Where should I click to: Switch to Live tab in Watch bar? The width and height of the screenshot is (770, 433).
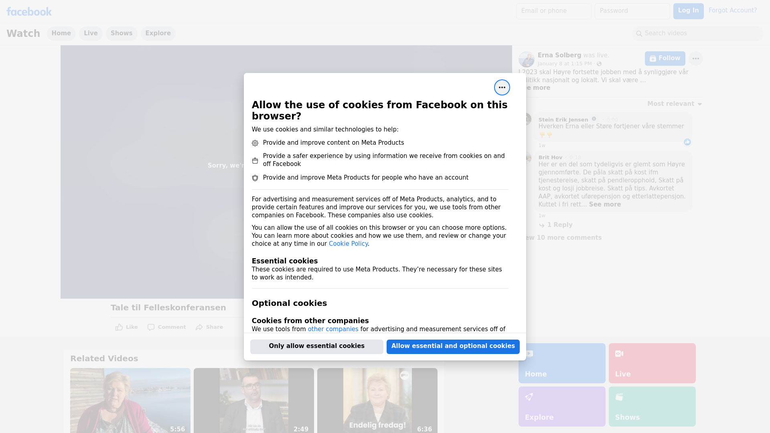pyautogui.click(x=91, y=33)
